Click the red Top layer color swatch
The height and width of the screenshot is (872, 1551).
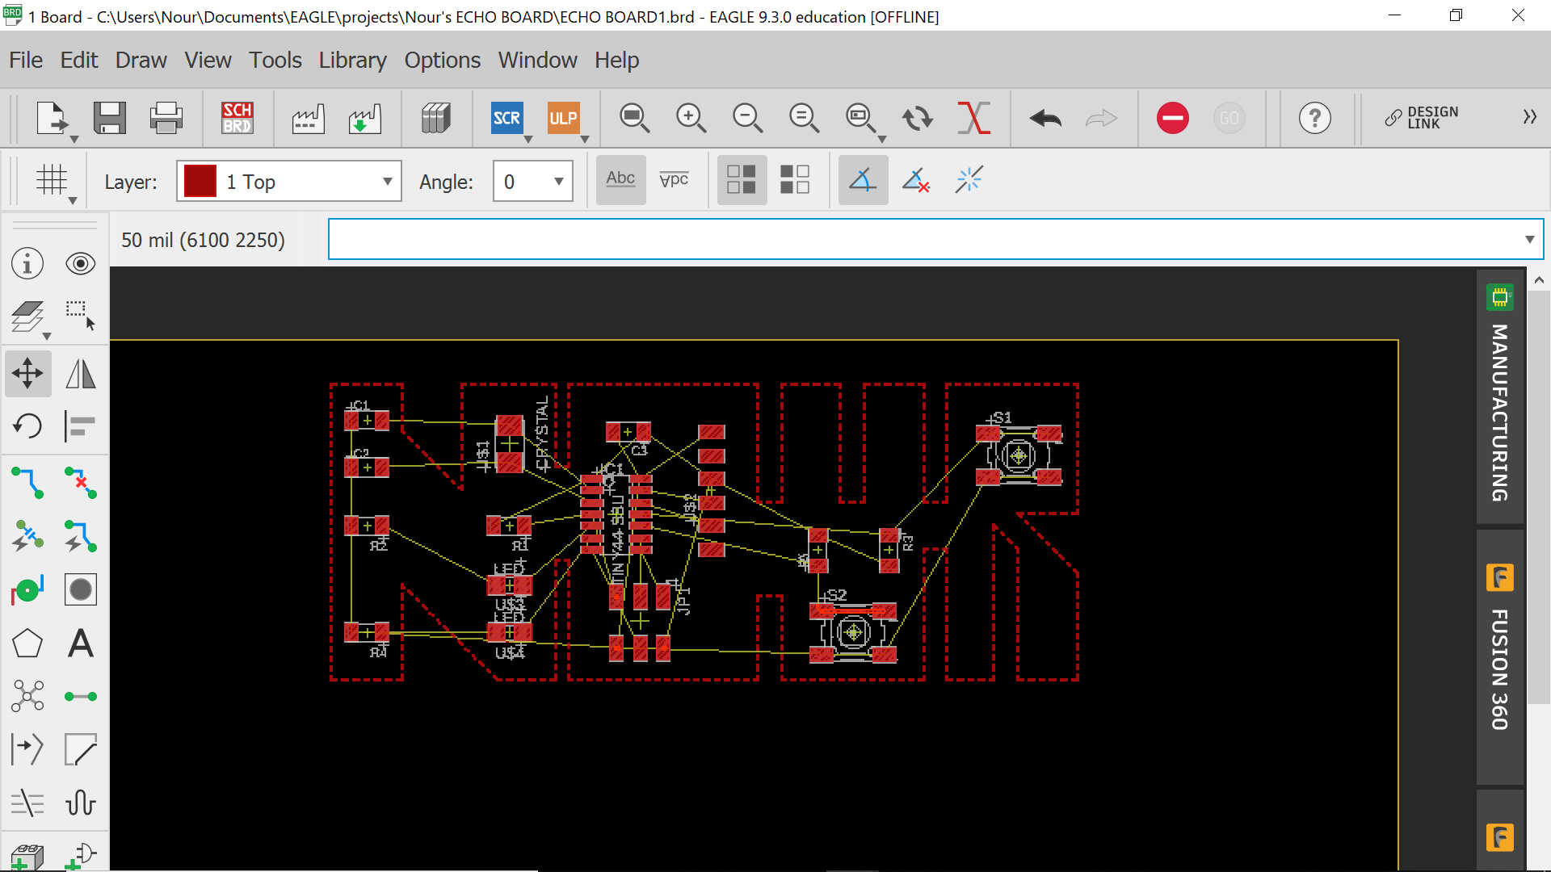(200, 182)
